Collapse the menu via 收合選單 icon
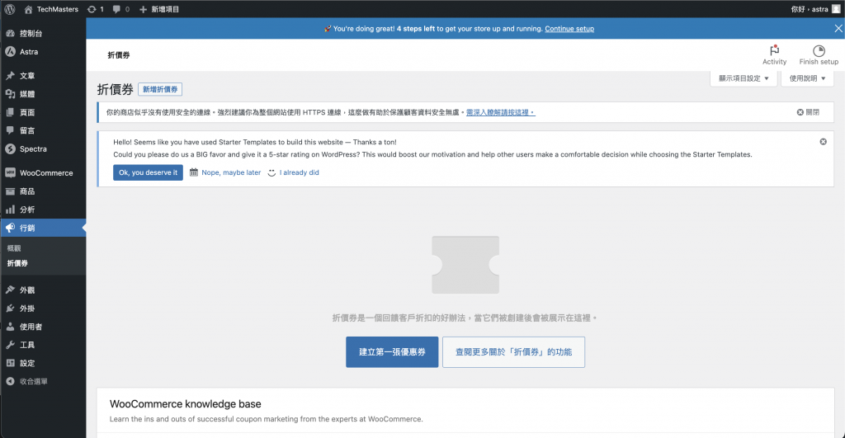This screenshot has height=438, width=845. [10, 381]
